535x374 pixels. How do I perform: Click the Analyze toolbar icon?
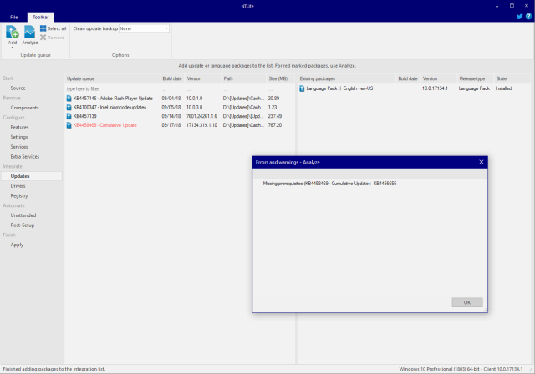pyautogui.click(x=30, y=33)
